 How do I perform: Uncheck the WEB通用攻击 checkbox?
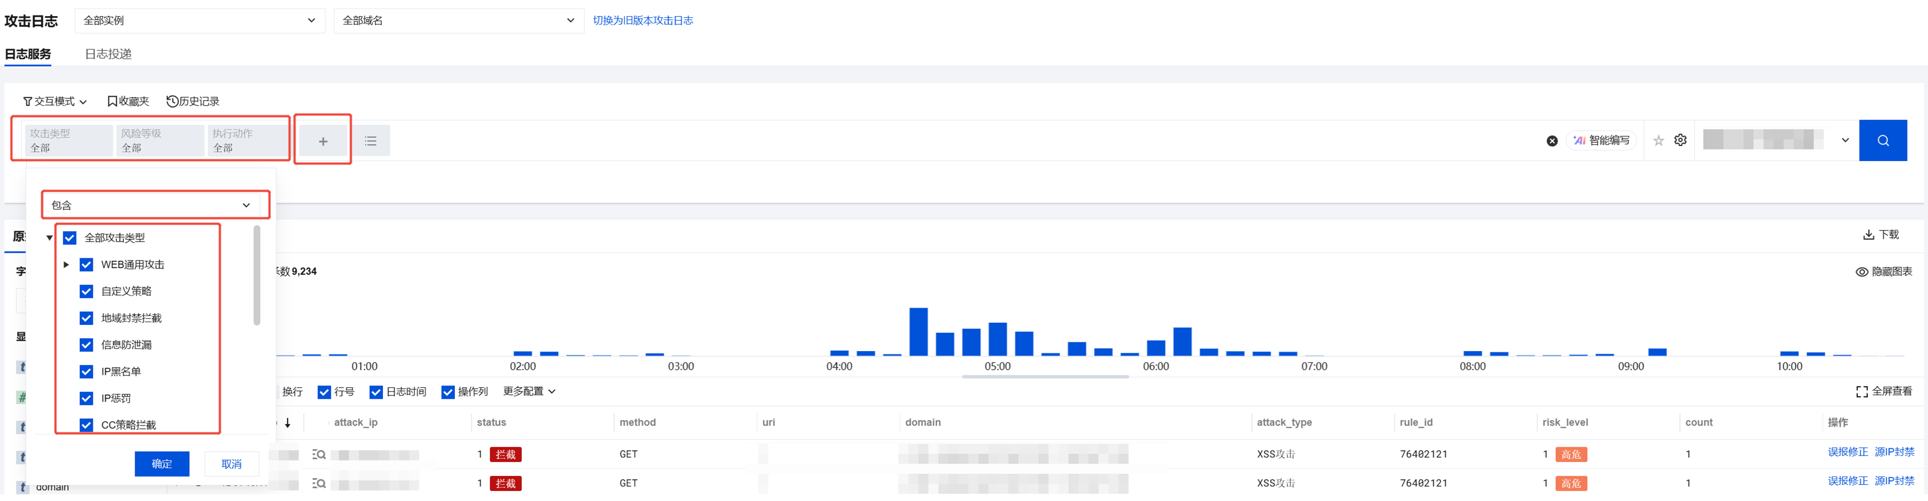click(86, 265)
